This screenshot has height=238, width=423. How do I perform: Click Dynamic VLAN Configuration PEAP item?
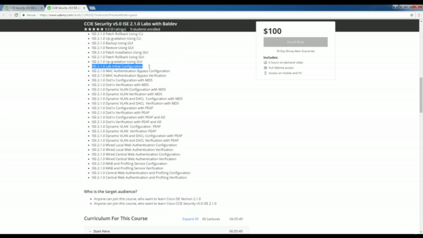click(126, 126)
